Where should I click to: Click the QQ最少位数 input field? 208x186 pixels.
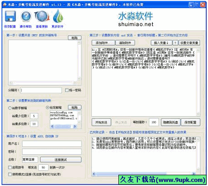pos(34,116)
